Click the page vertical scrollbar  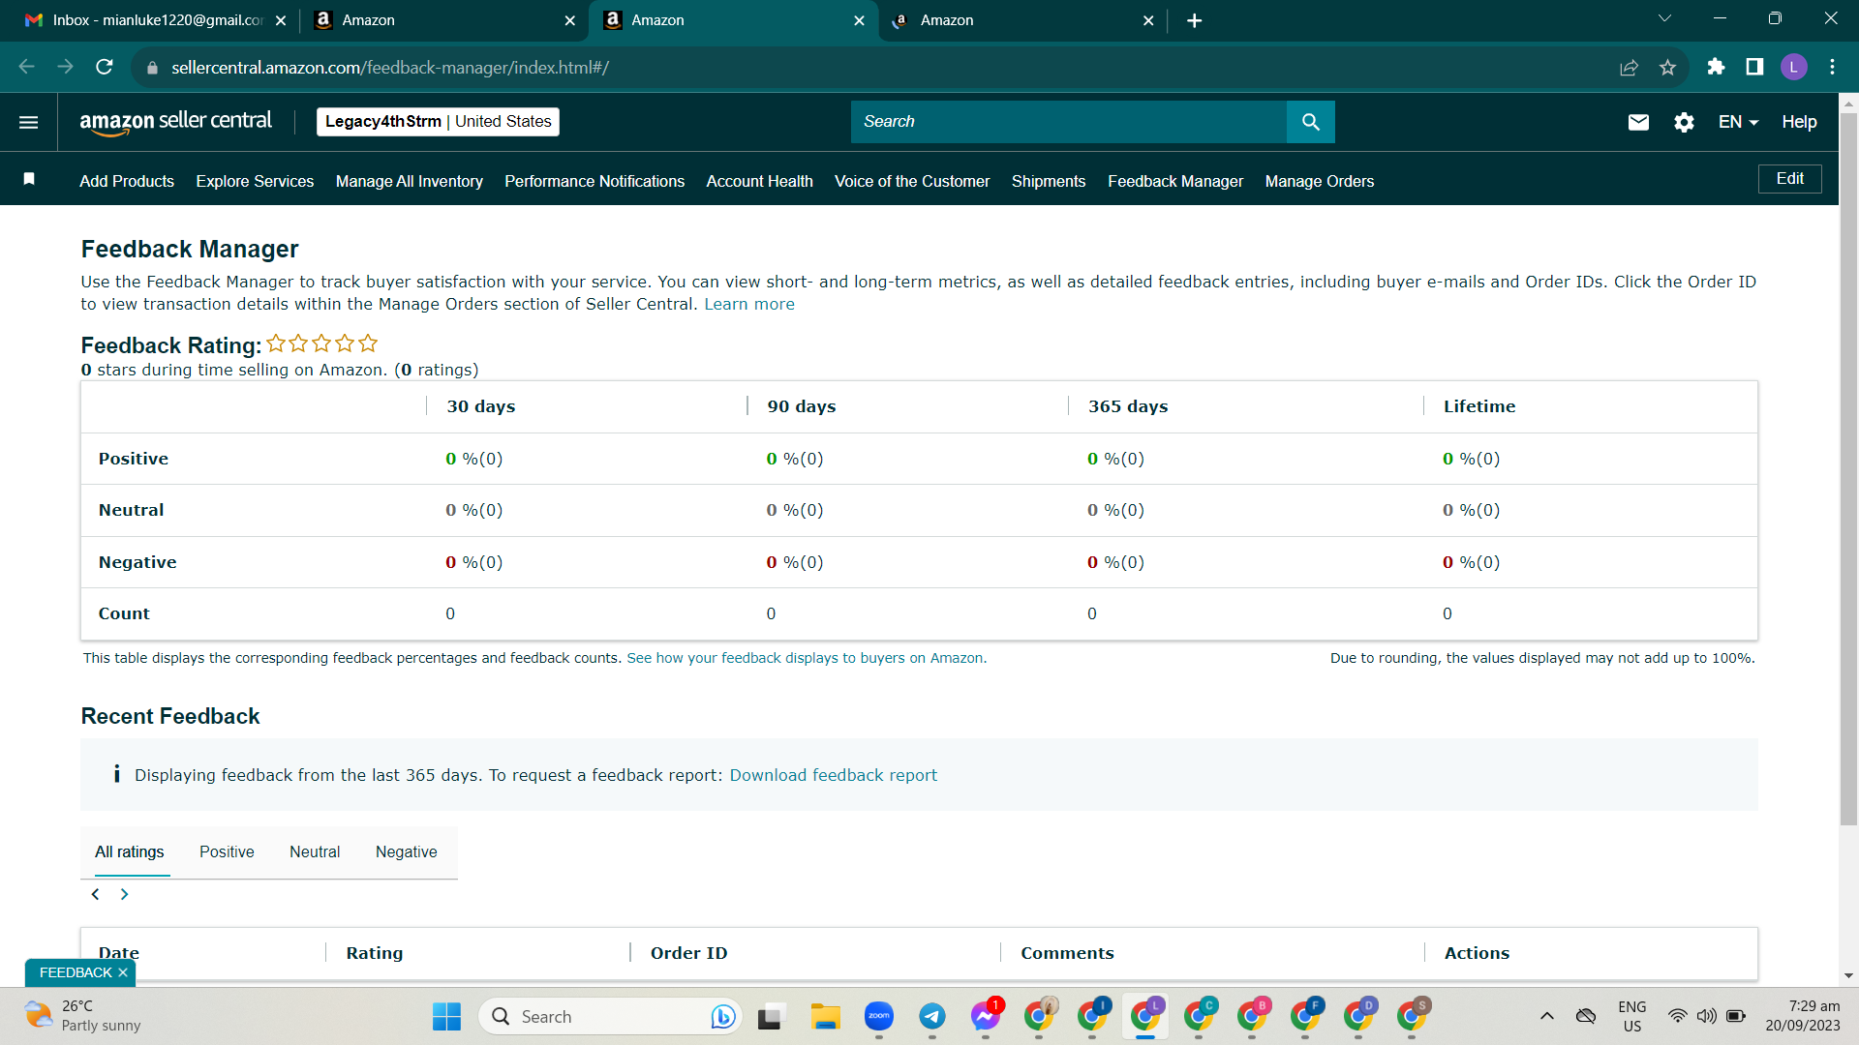tap(1848, 469)
